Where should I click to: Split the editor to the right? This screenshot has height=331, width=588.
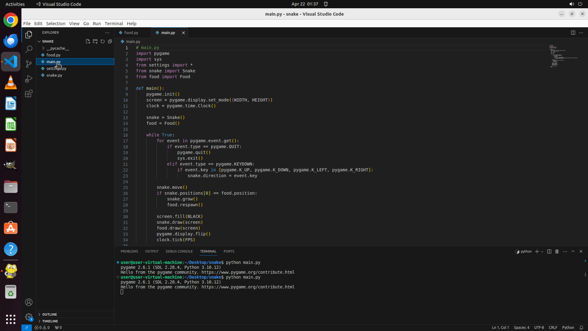click(x=573, y=32)
